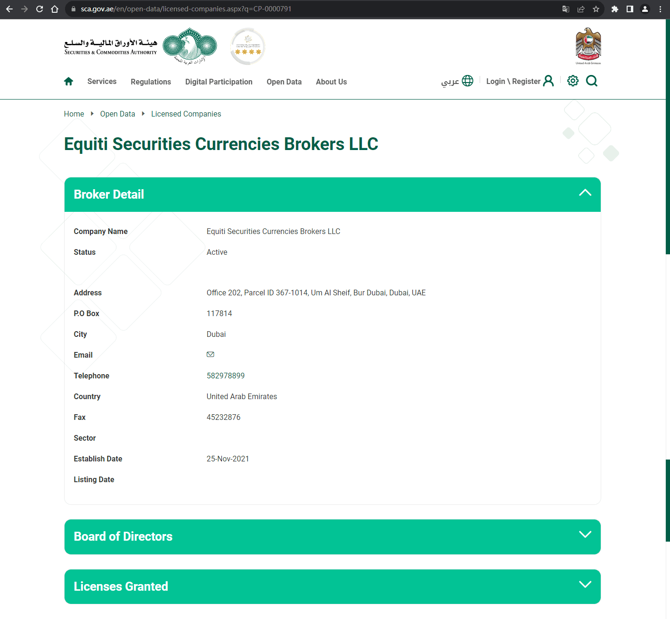The height and width of the screenshot is (619, 670).
Task: Click Login \ Register link
Action: point(513,81)
